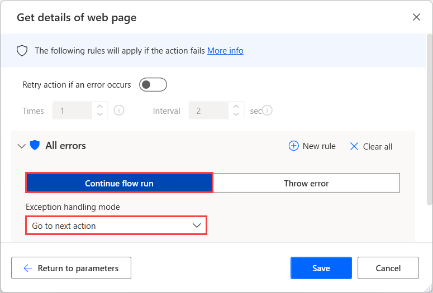Click Clear all rules
Viewport: 433px width, 293px height.
pyautogui.click(x=371, y=146)
